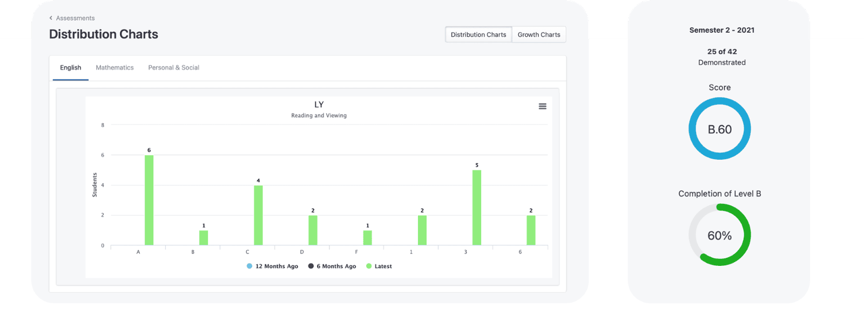This screenshot has width=864, height=329.
Task: Click the green bar for level C
Action: [x=258, y=215]
